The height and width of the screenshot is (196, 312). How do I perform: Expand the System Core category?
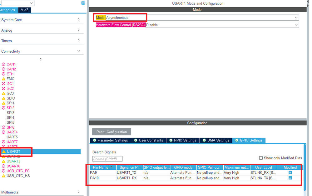coord(42,20)
